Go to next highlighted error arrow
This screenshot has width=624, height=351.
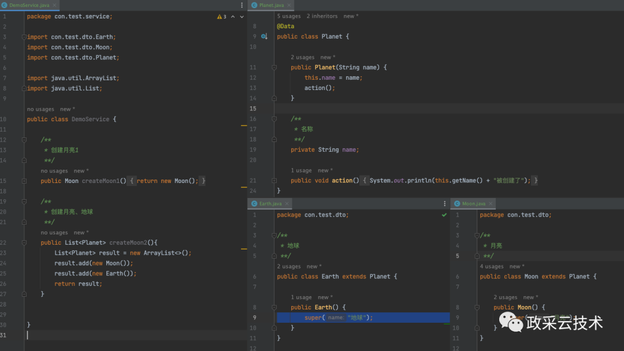[x=242, y=17]
